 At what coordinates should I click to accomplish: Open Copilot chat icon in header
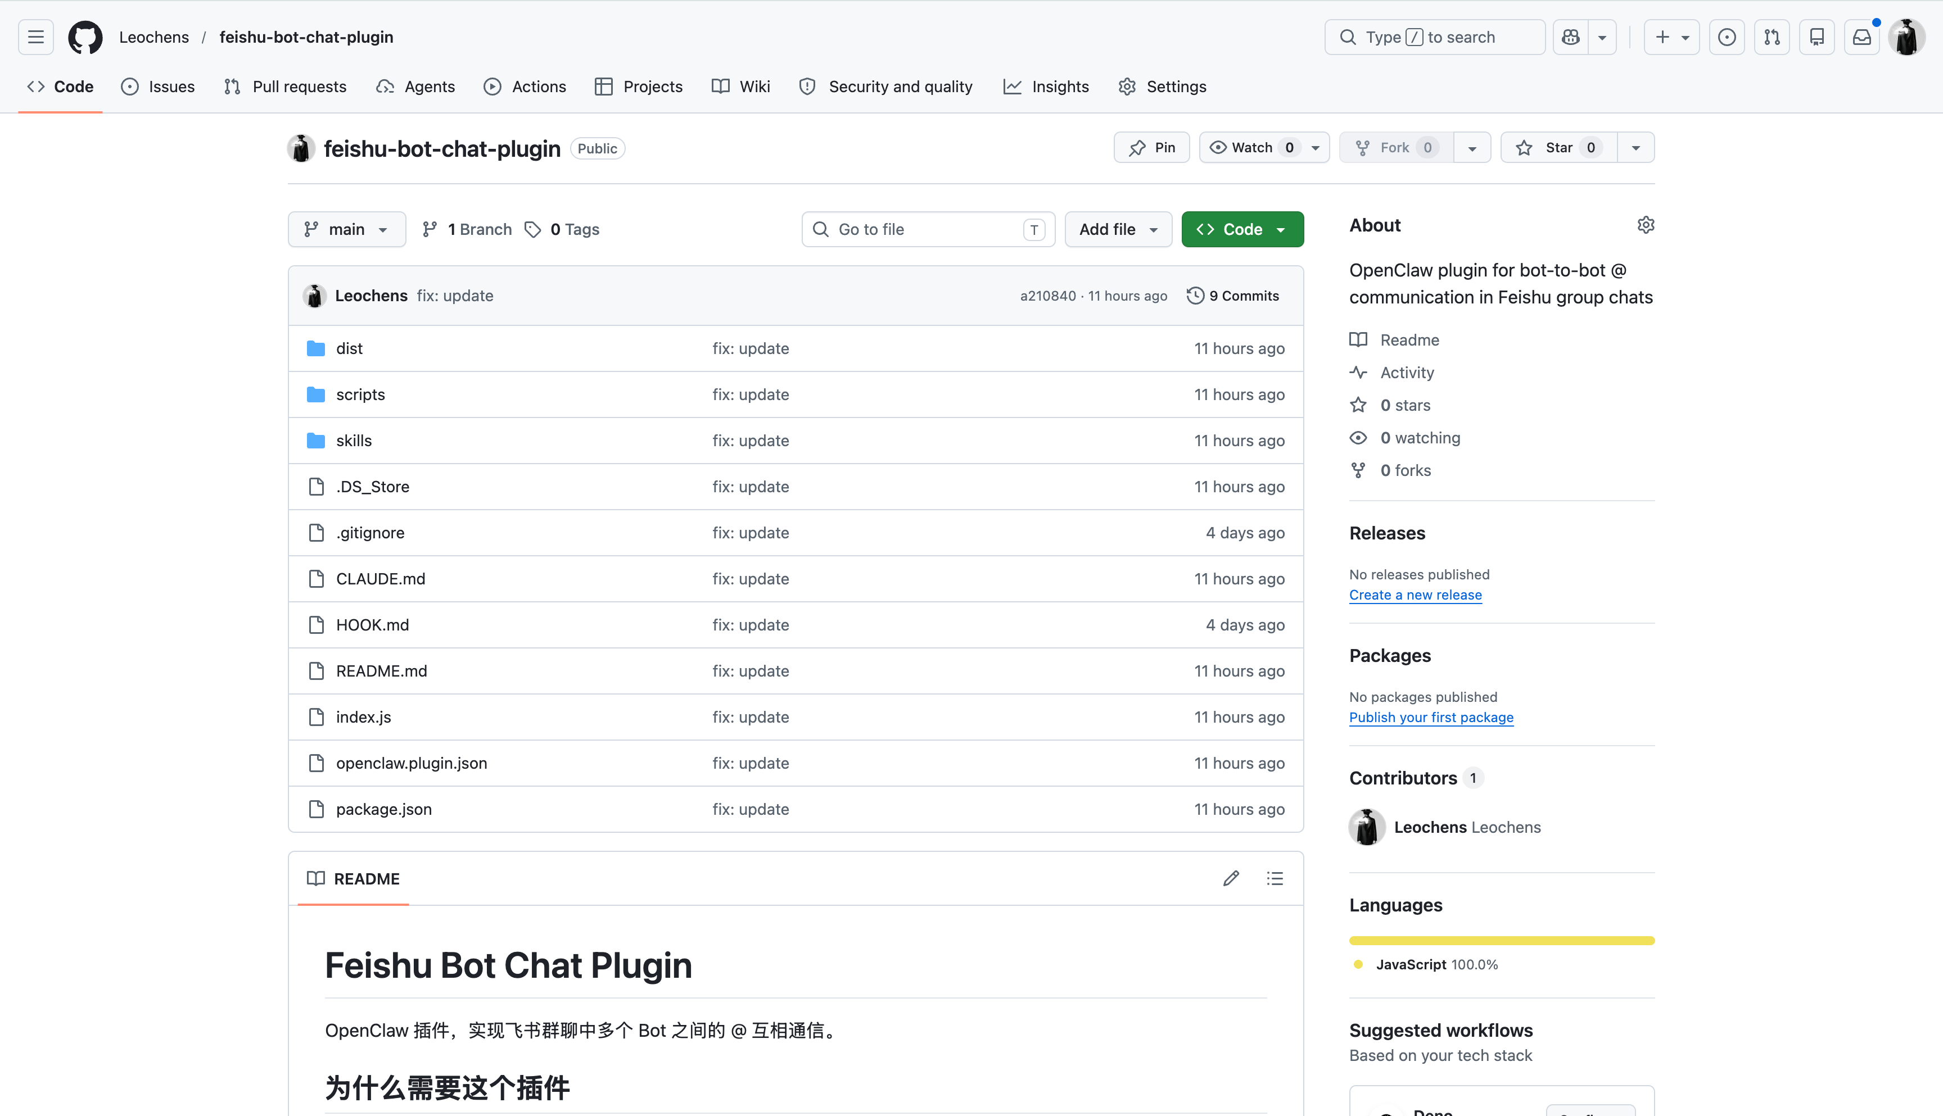(1570, 37)
